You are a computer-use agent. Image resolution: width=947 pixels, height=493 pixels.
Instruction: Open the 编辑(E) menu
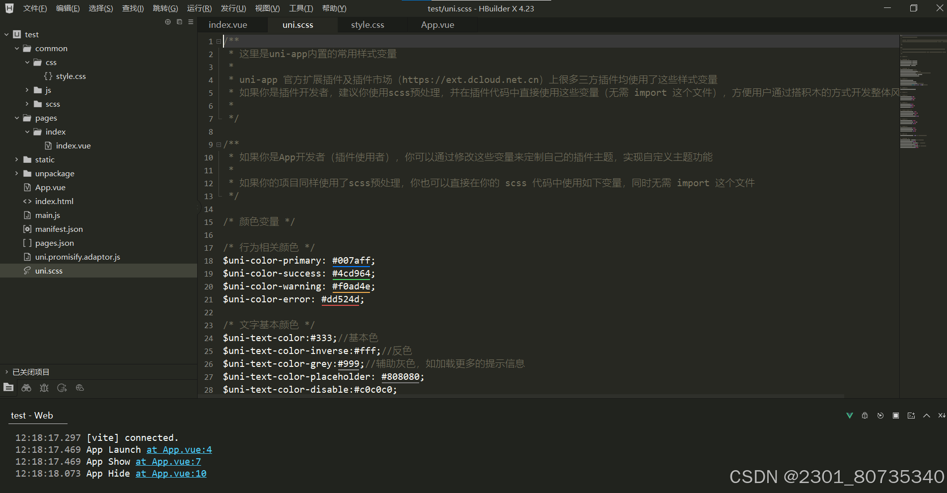click(x=68, y=8)
